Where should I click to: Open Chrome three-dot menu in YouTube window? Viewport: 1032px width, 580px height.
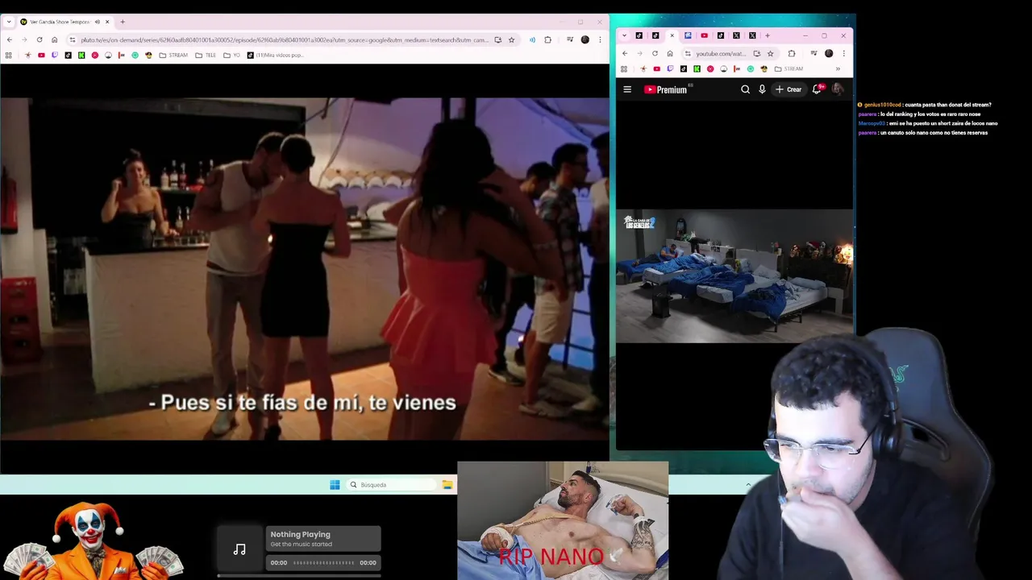click(x=843, y=54)
